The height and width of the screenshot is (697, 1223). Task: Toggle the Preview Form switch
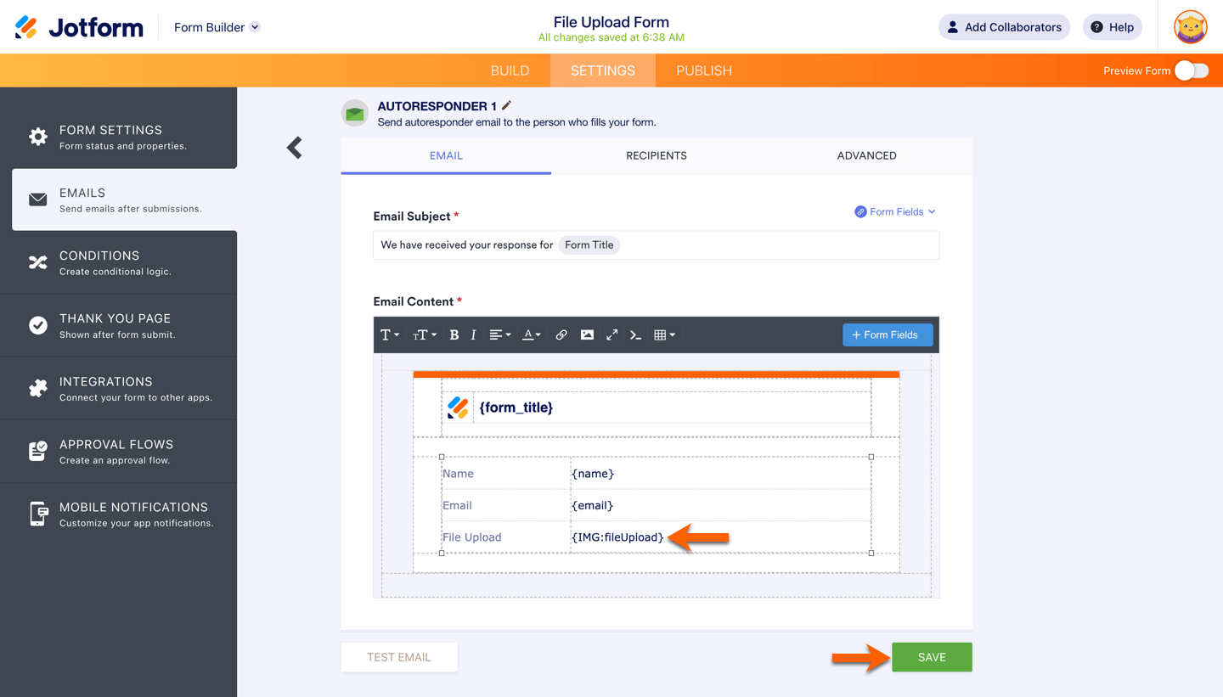click(1192, 70)
